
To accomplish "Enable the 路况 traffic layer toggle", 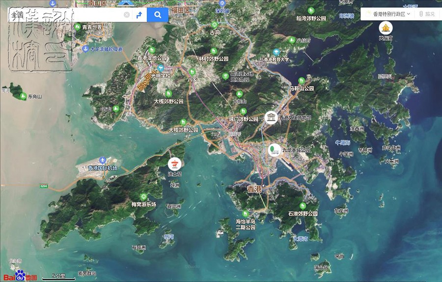I will tap(425, 14).
